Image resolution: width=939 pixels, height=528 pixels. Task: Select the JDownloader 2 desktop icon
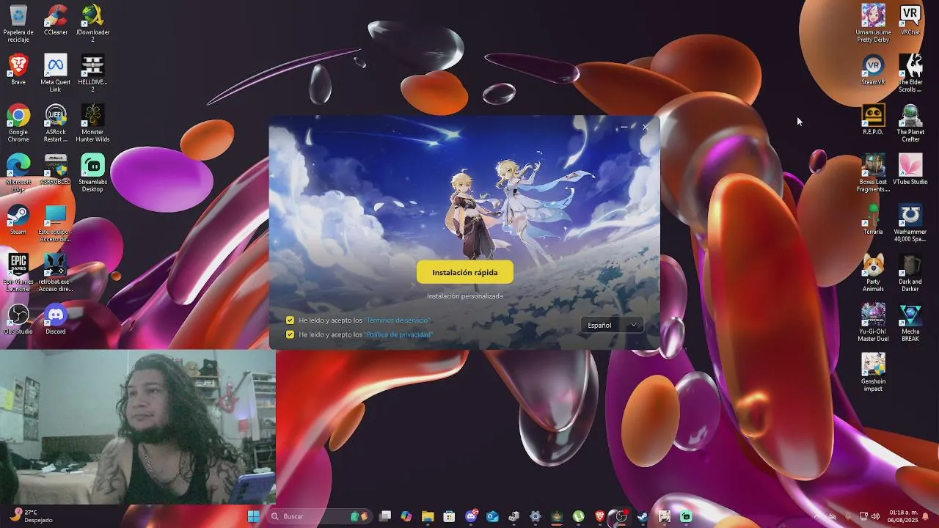point(92,23)
